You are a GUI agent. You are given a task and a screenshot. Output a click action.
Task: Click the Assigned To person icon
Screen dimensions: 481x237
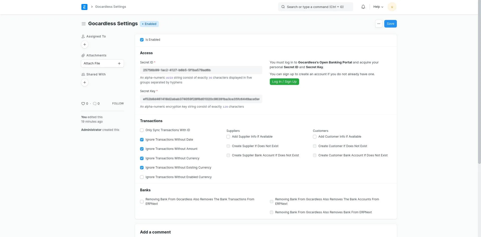(x=83, y=36)
